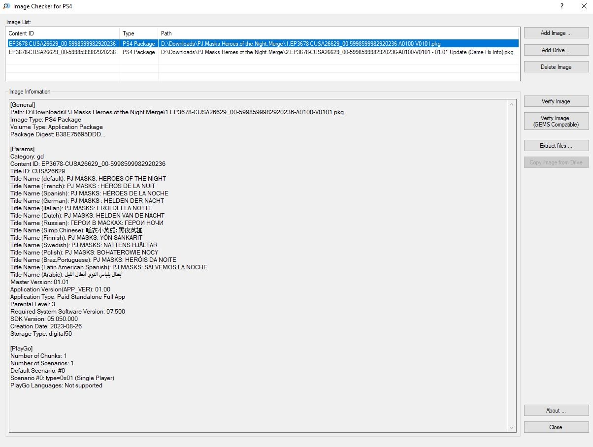This screenshot has width=593, height=447.
Task: Click the Application Type: Paid Standalone Full App line
Action: click(68, 297)
